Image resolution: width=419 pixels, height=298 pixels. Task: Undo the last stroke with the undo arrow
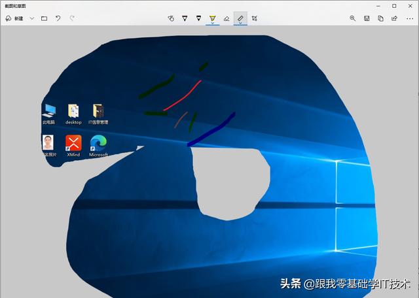pos(58,18)
